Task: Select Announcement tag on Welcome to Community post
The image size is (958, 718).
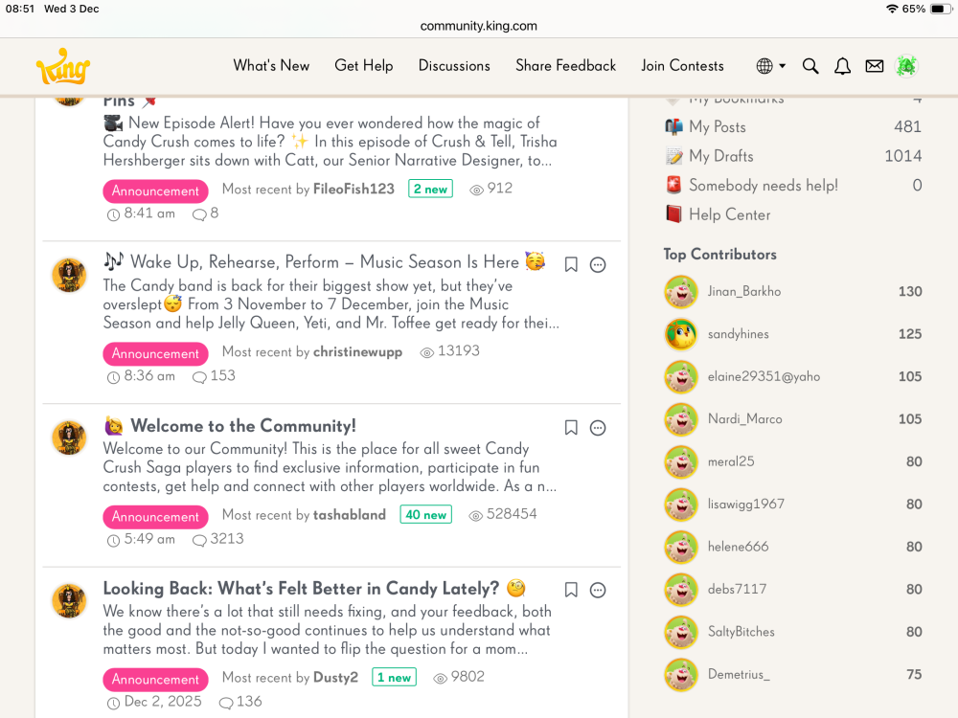Action: click(x=155, y=517)
